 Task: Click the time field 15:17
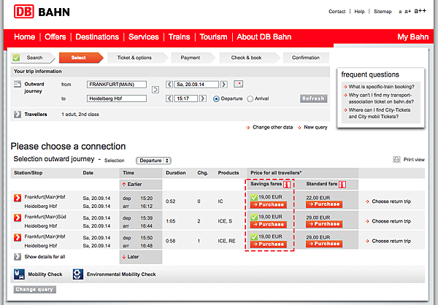[x=186, y=99]
